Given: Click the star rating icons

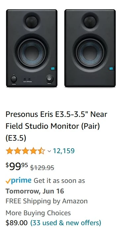Looking at the screenshot, I should click(x=25, y=151).
